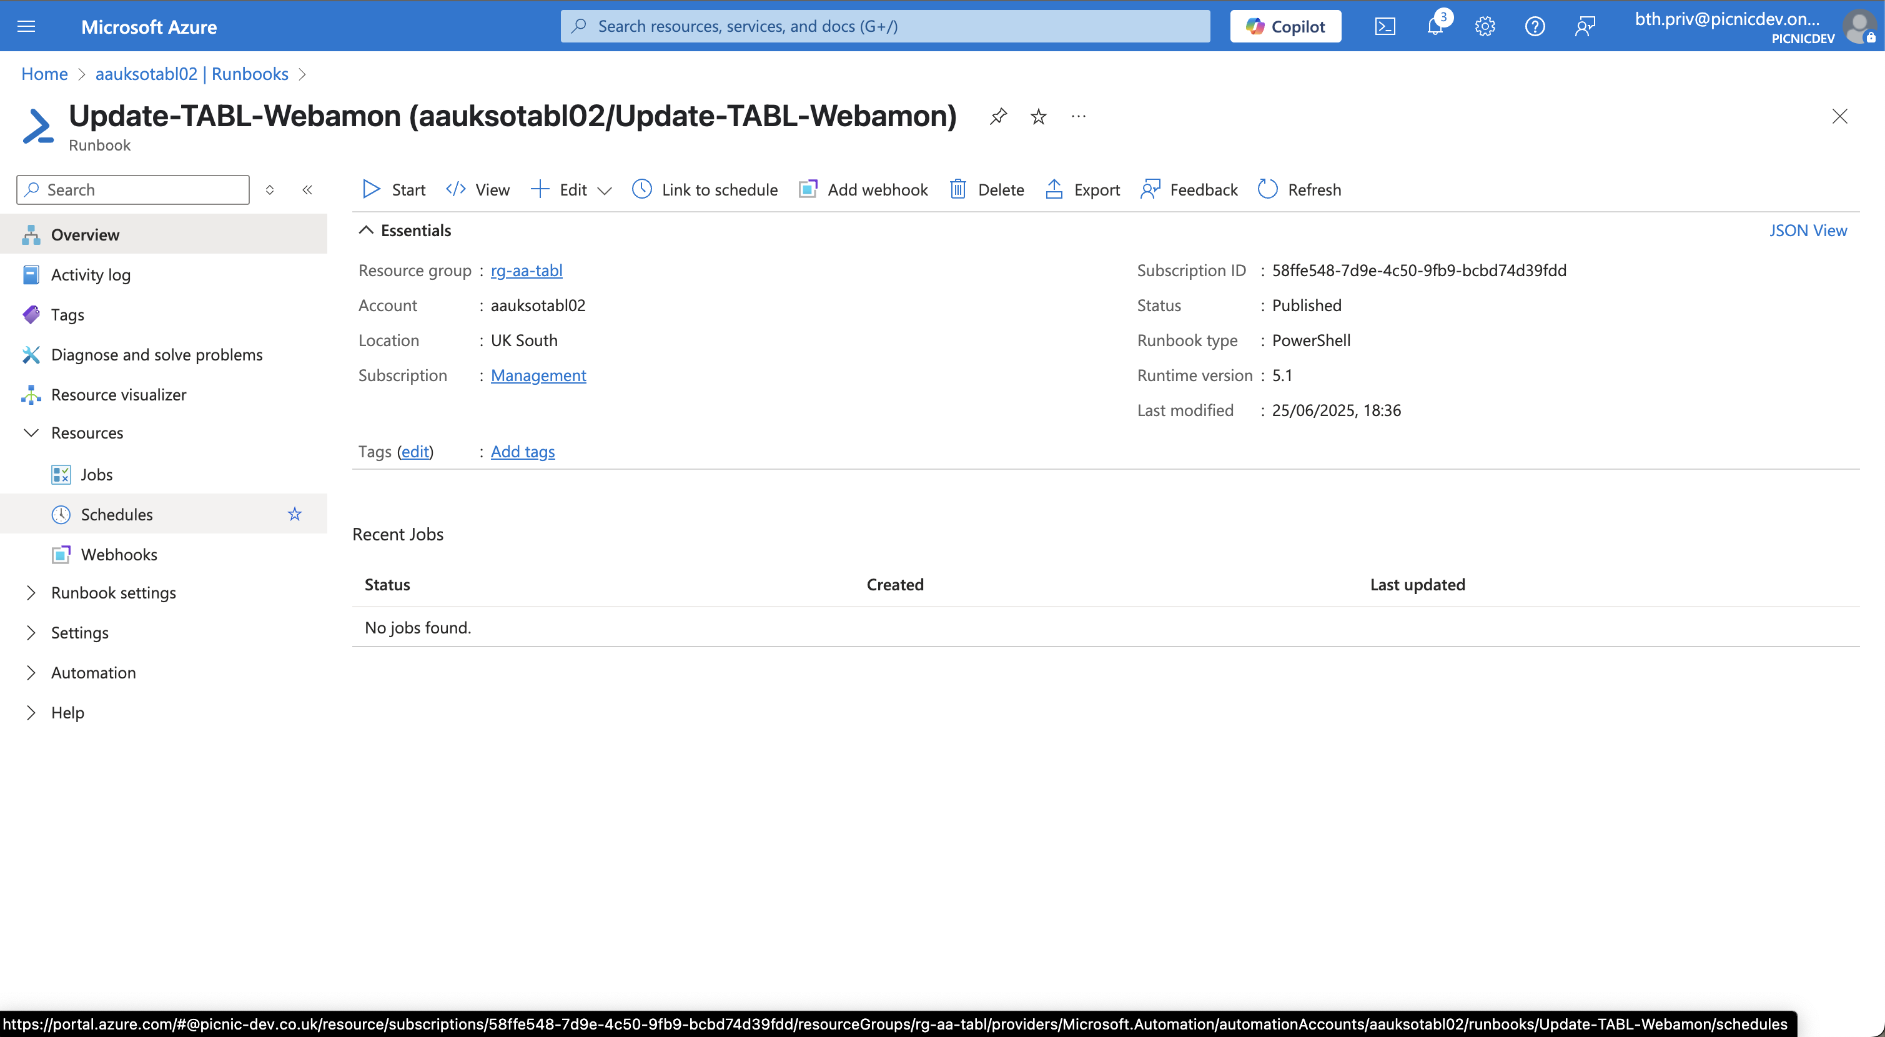Open Schedules under Resources
The width and height of the screenshot is (1885, 1037).
point(164,514)
